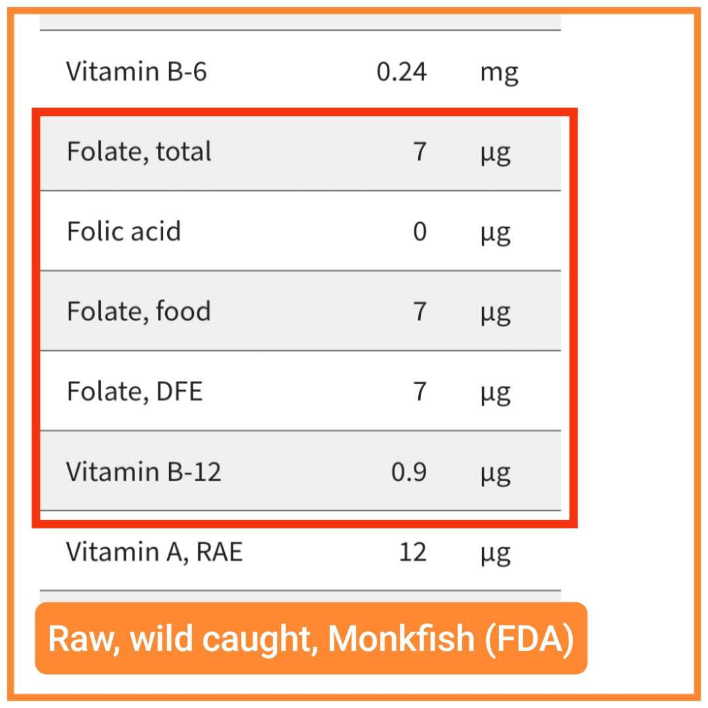Screen dimensions: 708x708
Task: Click the µg unit for Folic acid
Action: tap(496, 234)
